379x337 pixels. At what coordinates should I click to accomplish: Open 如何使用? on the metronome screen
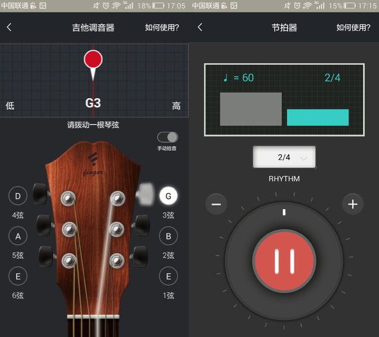[353, 28]
